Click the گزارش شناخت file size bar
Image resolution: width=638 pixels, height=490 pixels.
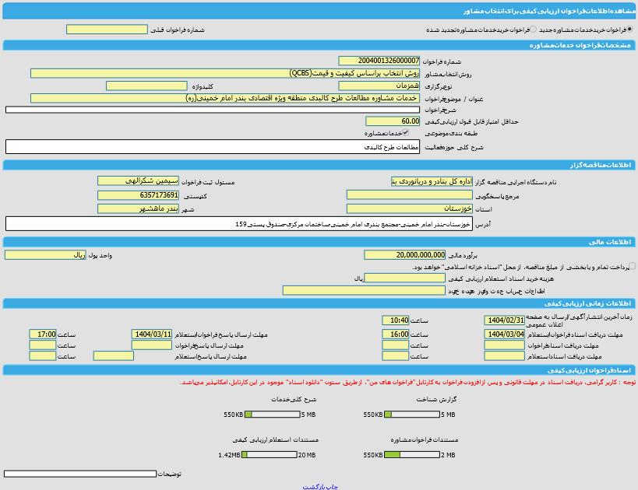[x=412, y=415]
